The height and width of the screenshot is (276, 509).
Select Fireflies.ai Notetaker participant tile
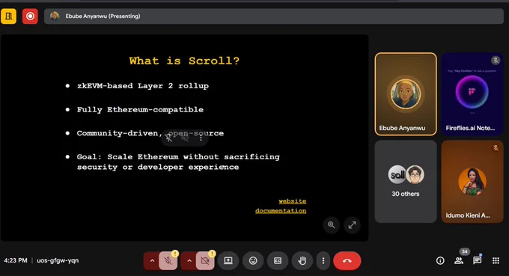pos(472,94)
